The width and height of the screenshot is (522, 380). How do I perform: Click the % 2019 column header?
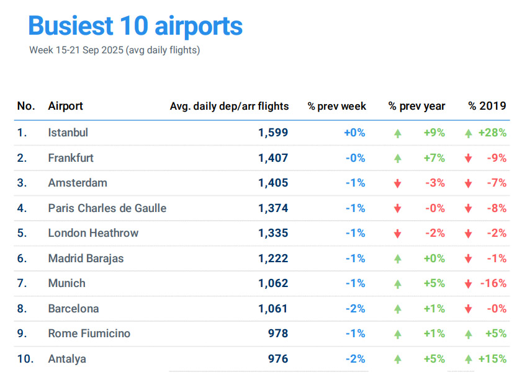(487, 106)
